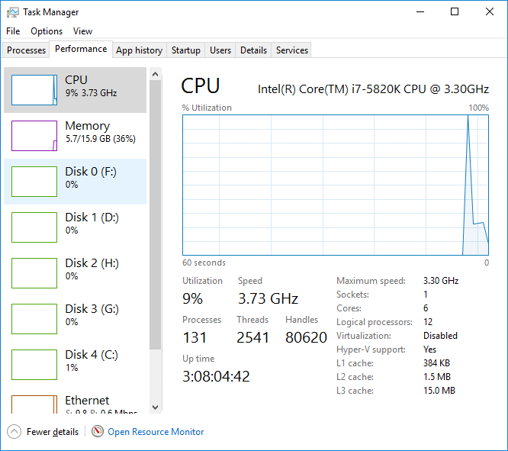Click the Memory usage 5.7/15.9 GB (36%)
This screenshot has width=508, height=451.
101,139
